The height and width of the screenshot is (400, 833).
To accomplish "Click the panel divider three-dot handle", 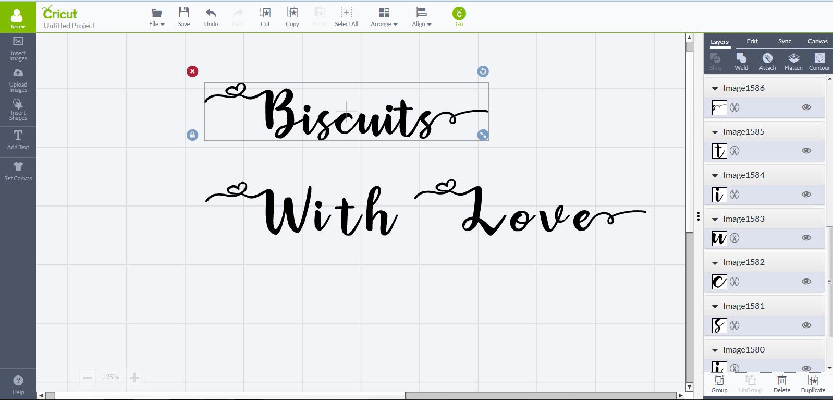I will (699, 216).
